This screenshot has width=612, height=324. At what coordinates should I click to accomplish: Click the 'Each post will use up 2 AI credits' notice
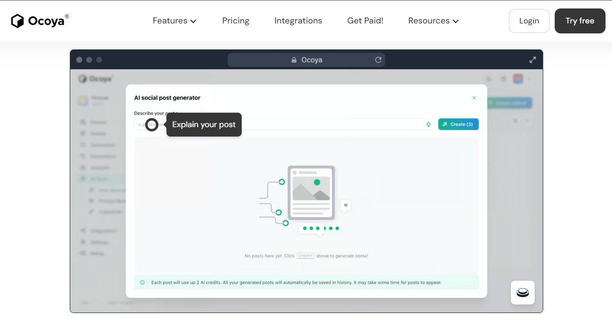point(306,283)
